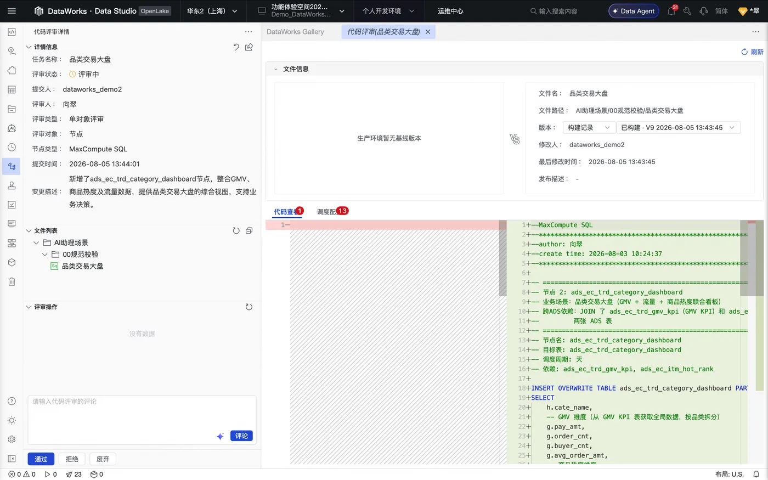The width and height of the screenshot is (768, 480).
Task: Open the stamp approval sidebar icon
Action: pyautogui.click(x=12, y=185)
